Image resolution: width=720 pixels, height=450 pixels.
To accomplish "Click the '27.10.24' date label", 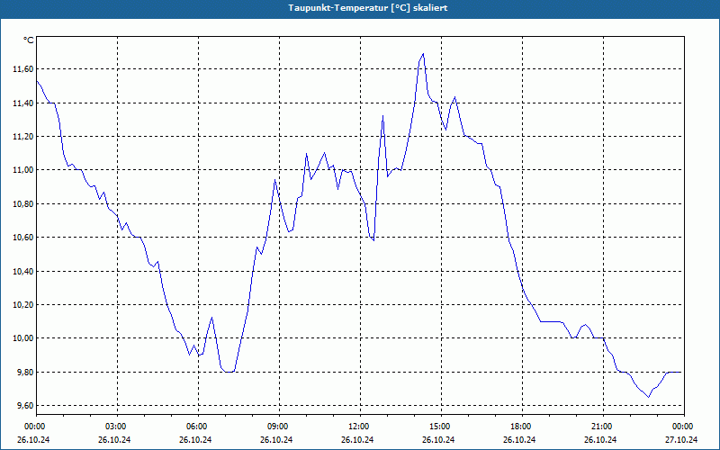I will coord(681,439).
